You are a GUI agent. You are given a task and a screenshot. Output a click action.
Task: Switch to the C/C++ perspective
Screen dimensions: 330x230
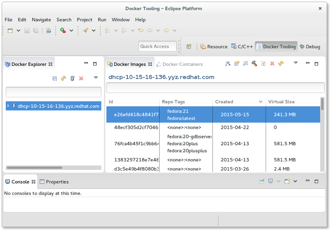pos(242,46)
